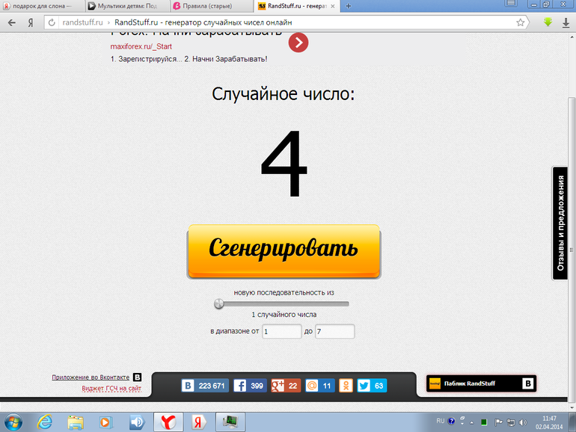Open the 'Отзывы и предложения' side tab

pos(560,223)
